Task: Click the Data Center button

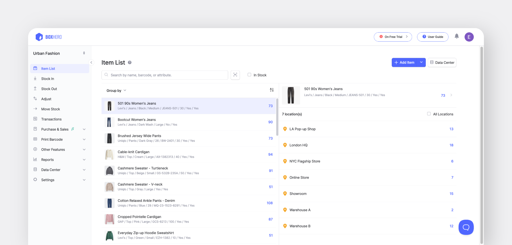Action: pos(442,62)
